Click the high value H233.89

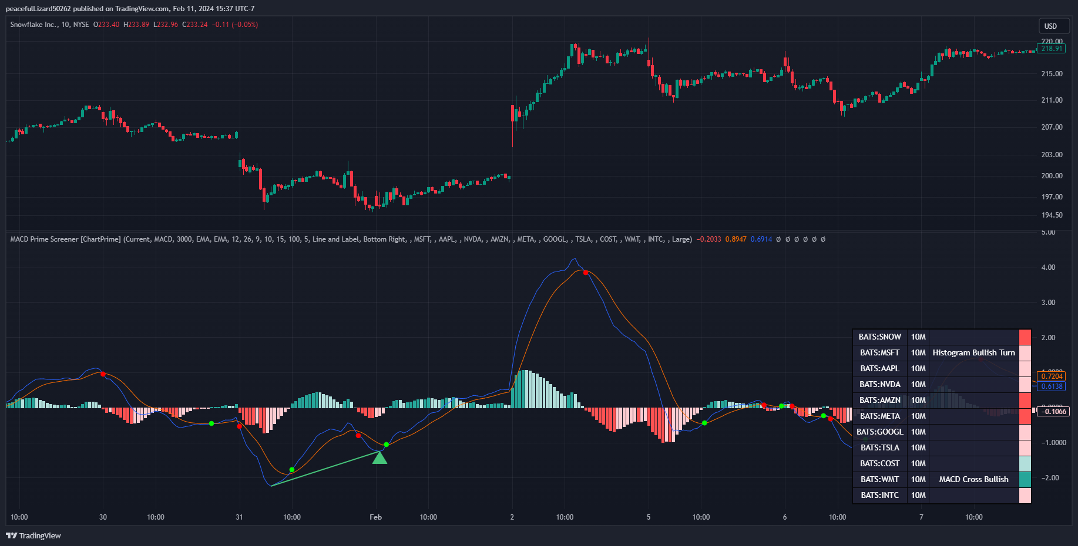tap(136, 25)
